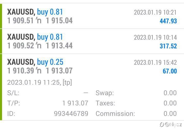184x133 pixels.
Task: Click the trade ID number 993446789
Action: click(x=71, y=114)
